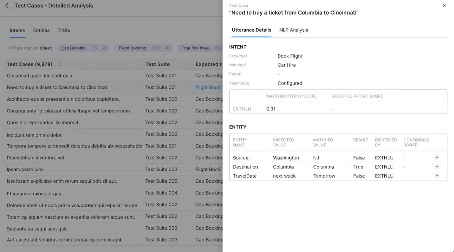The image size is (454, 252).
Task: Expand the Source entity row
Action: pos(437,157)
